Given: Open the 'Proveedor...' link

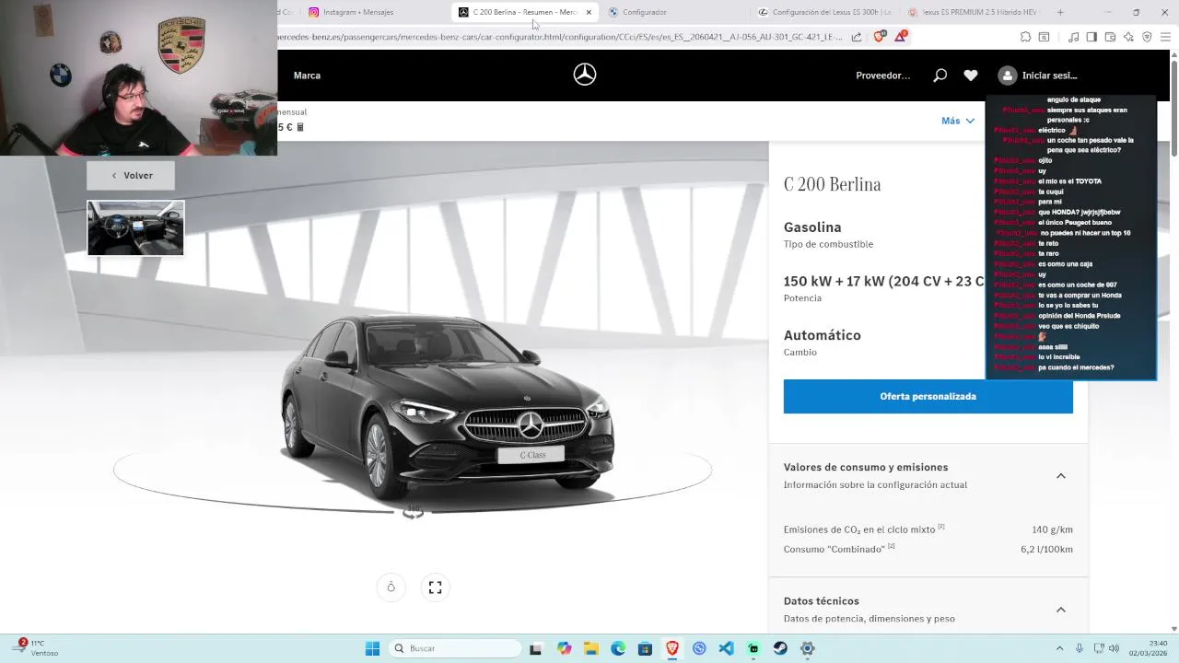Looking at the screenshot, I should pos(882,76).
